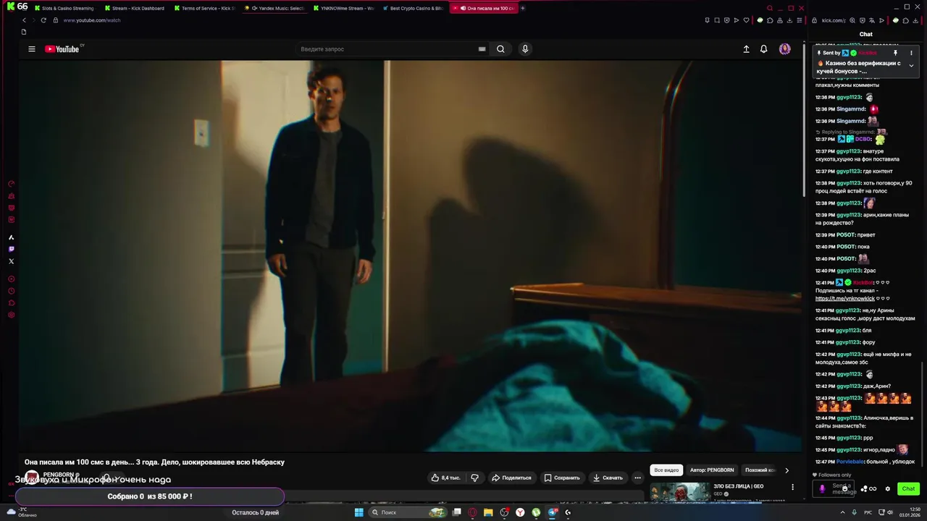Image resolution: width=927 pixels, height=521 pixels.
Task: Click the YouTube upload/create icon
Action: click(x=746, y=49)
